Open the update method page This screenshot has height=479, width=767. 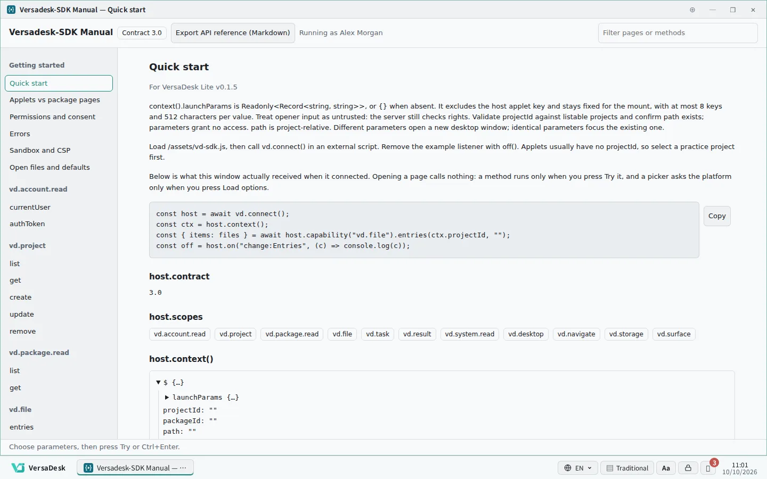tap(59, 315)
